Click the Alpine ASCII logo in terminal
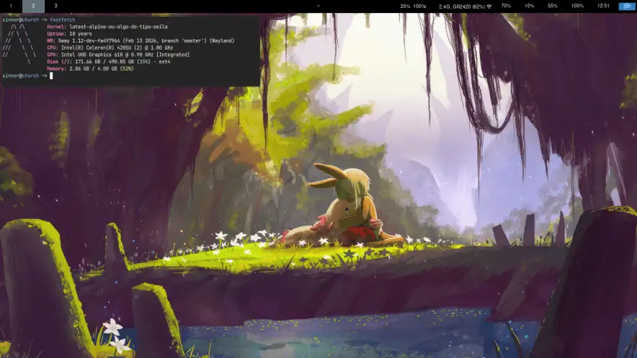The width and height of the screenshot is (637, 358). click(x=19, y=44)
